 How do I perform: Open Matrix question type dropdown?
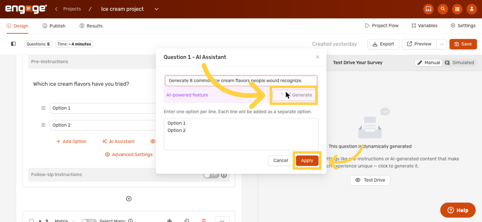(65, 220)
